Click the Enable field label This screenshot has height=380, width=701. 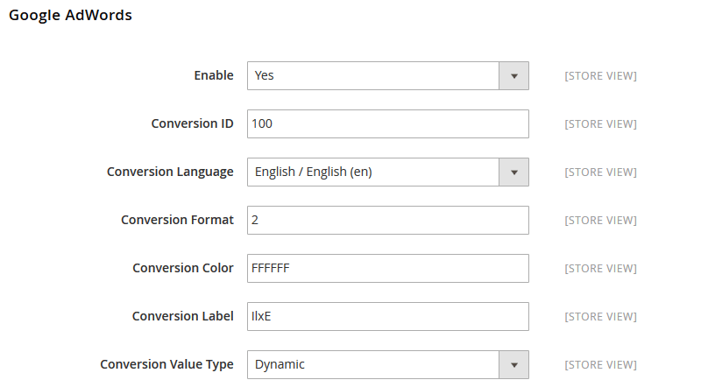[214, 75]
